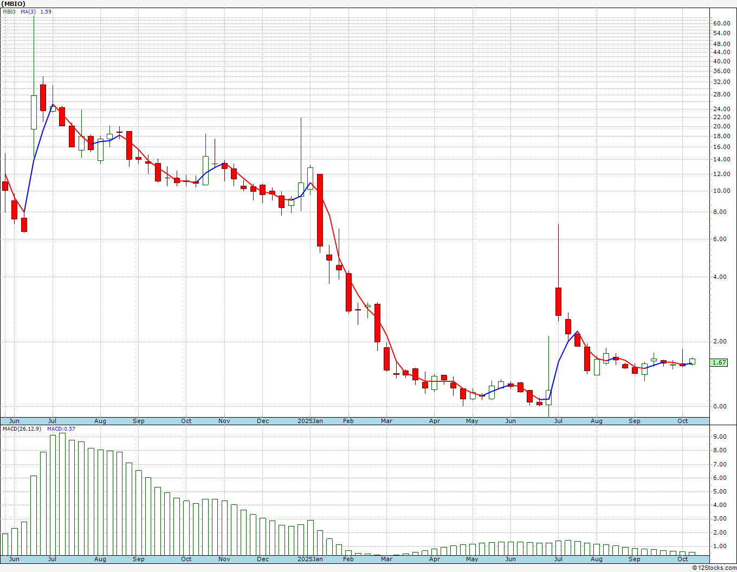Click the 5.00 MACD axis label
Screen dimensions: 737x572
click(720, 491)
